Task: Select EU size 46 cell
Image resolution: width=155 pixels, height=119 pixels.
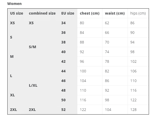Action: point(63,81)
